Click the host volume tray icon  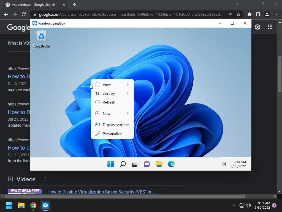click(248, 205)
